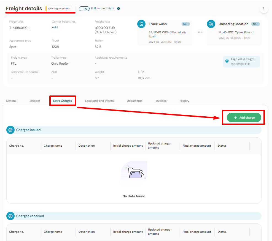Open the History tab
Image resolution: width=272 pixels, height=241 pixels.
pyautogui.click(x=184, y=101)
